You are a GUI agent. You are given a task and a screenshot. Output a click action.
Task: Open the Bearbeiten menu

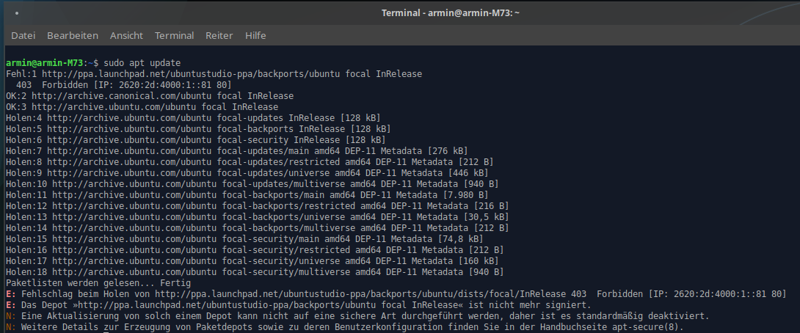coord(73,35)
